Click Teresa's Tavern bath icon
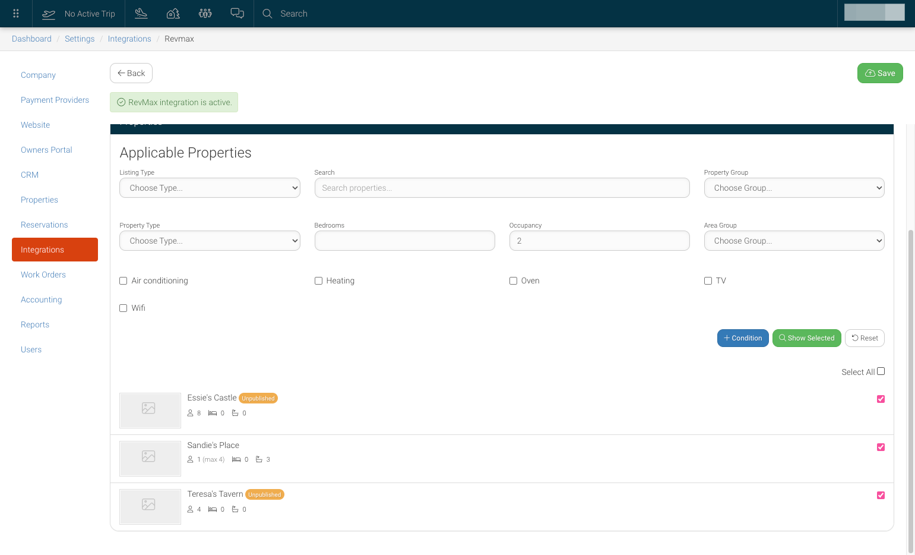This screenshot has width=915, height=555. [x=235, y=509]
